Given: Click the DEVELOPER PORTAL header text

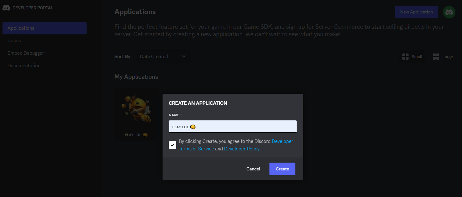Looking at the screenshot, I should click(x=33, y=8).
